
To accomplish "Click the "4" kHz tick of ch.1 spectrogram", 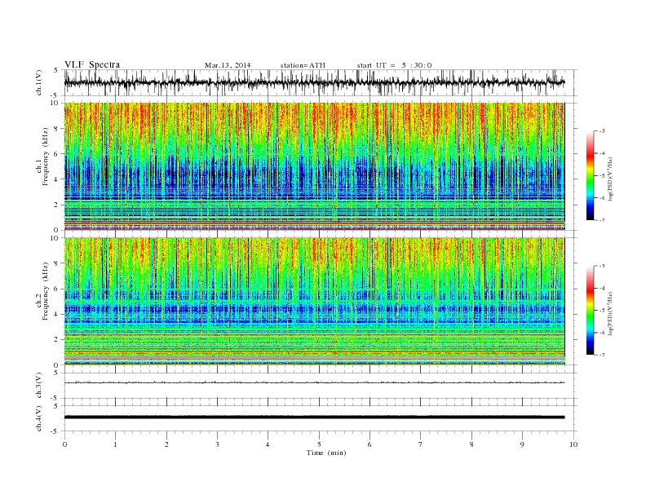I will click(57, 179).
